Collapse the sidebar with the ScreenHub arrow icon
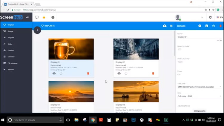 [27, 17]
